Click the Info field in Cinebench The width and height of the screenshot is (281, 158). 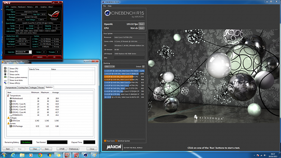click(129, 58)
